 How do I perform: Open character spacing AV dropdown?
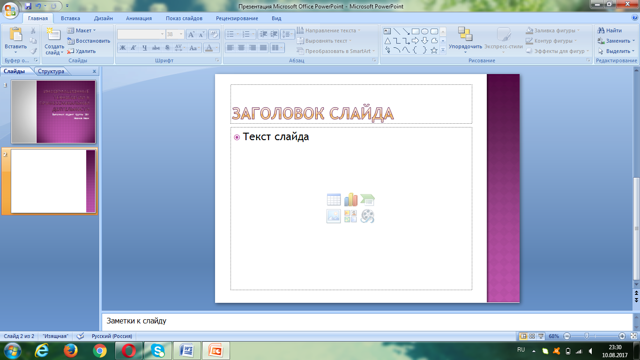[180, 47]
